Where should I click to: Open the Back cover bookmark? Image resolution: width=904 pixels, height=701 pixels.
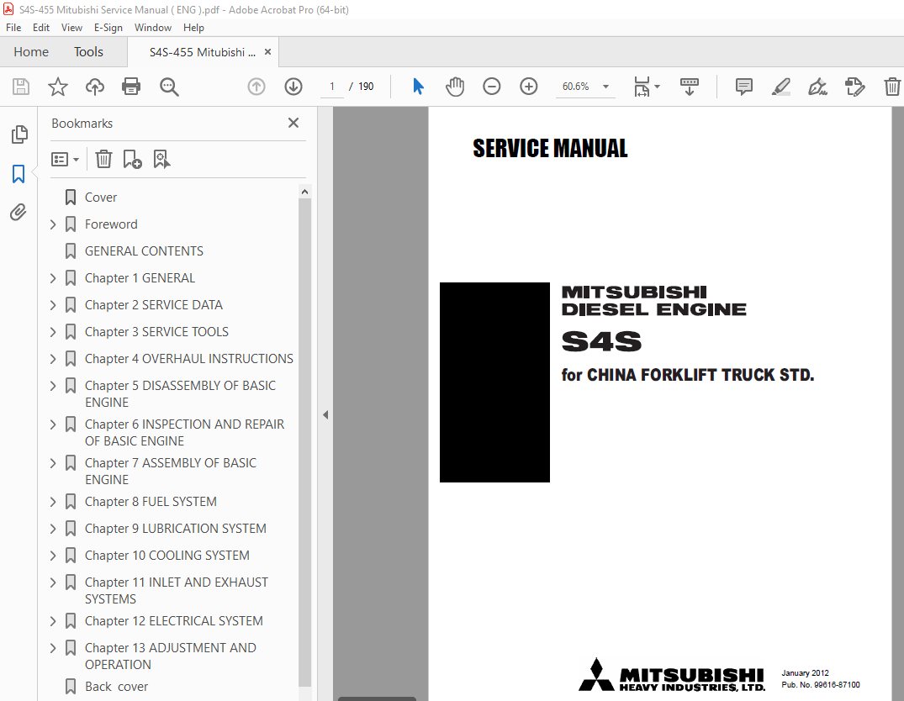(116, 687)
